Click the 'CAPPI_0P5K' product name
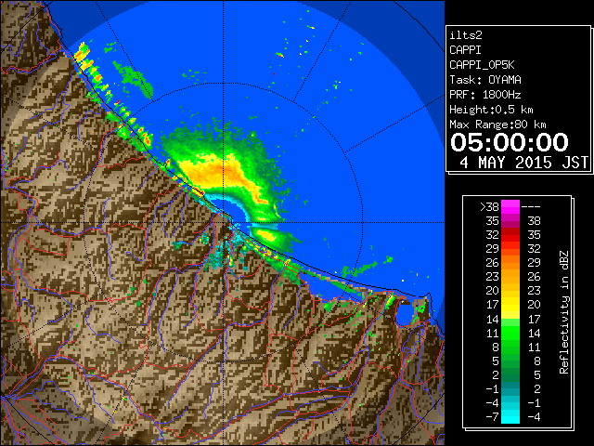This screenshot has width=594, height=446. [x=482, y=65]
